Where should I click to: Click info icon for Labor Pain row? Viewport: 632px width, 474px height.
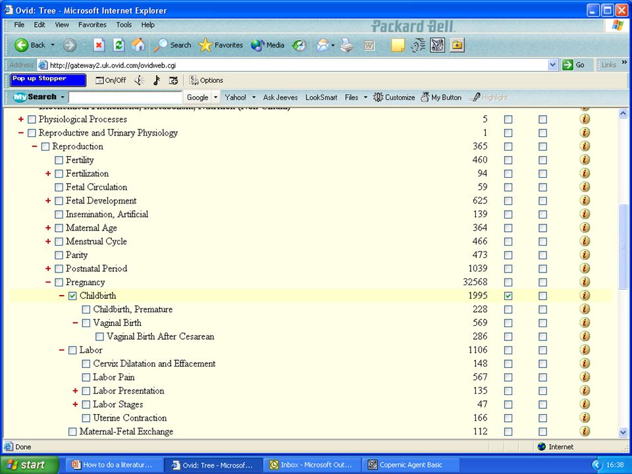(585, 377)
